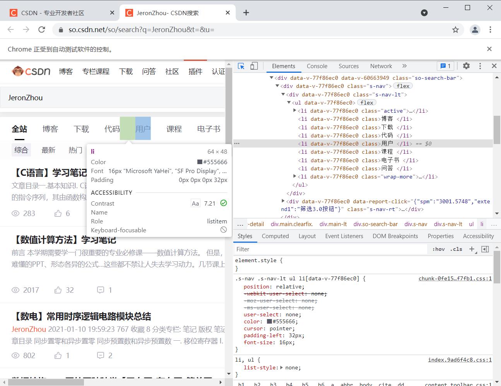Image resolution: width=501 pixels, height=386 pixels.
Task: Open the DOM Breakpoints tab
Action: tap(395, 236)
